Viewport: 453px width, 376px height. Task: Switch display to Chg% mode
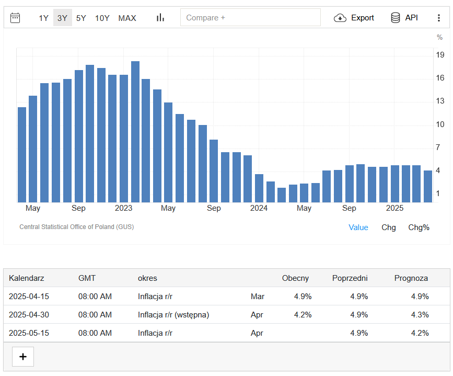coord(419,227)
